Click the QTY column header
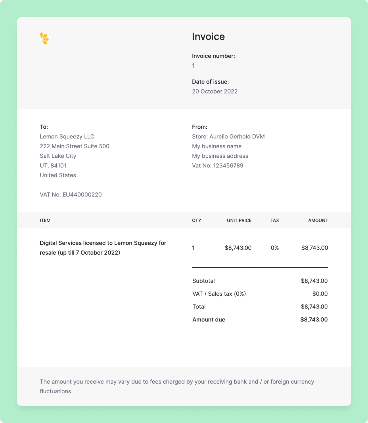 coord(196,220)
